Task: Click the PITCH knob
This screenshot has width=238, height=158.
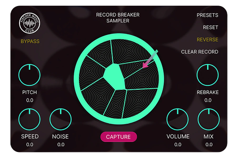Action: pyautogui.click(x=29, y=75)
